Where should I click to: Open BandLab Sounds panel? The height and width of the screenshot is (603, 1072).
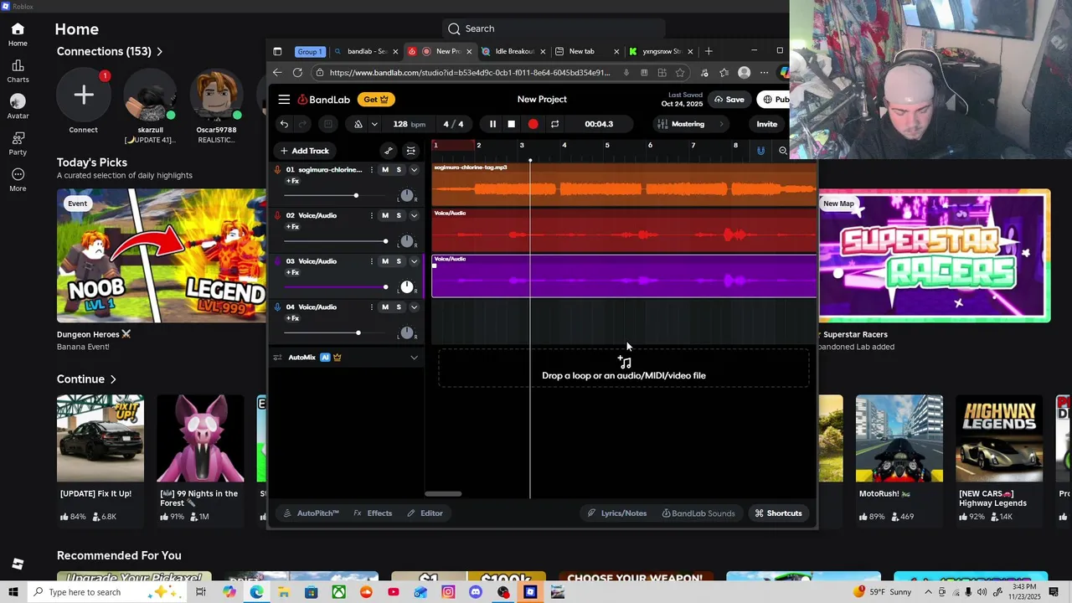[698, 513]
